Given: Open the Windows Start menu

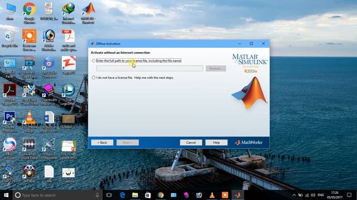Looking at the screenshot, I should (6, 195).
